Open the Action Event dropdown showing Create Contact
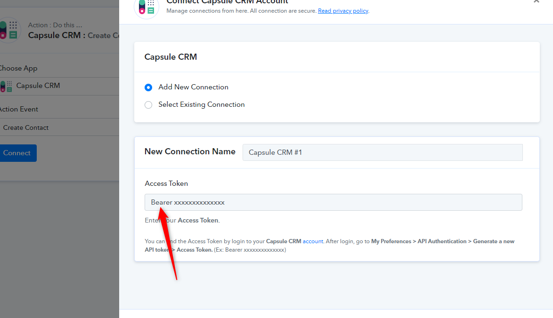The width and height of the screenshot is (553, 318). tap(59, 127)
